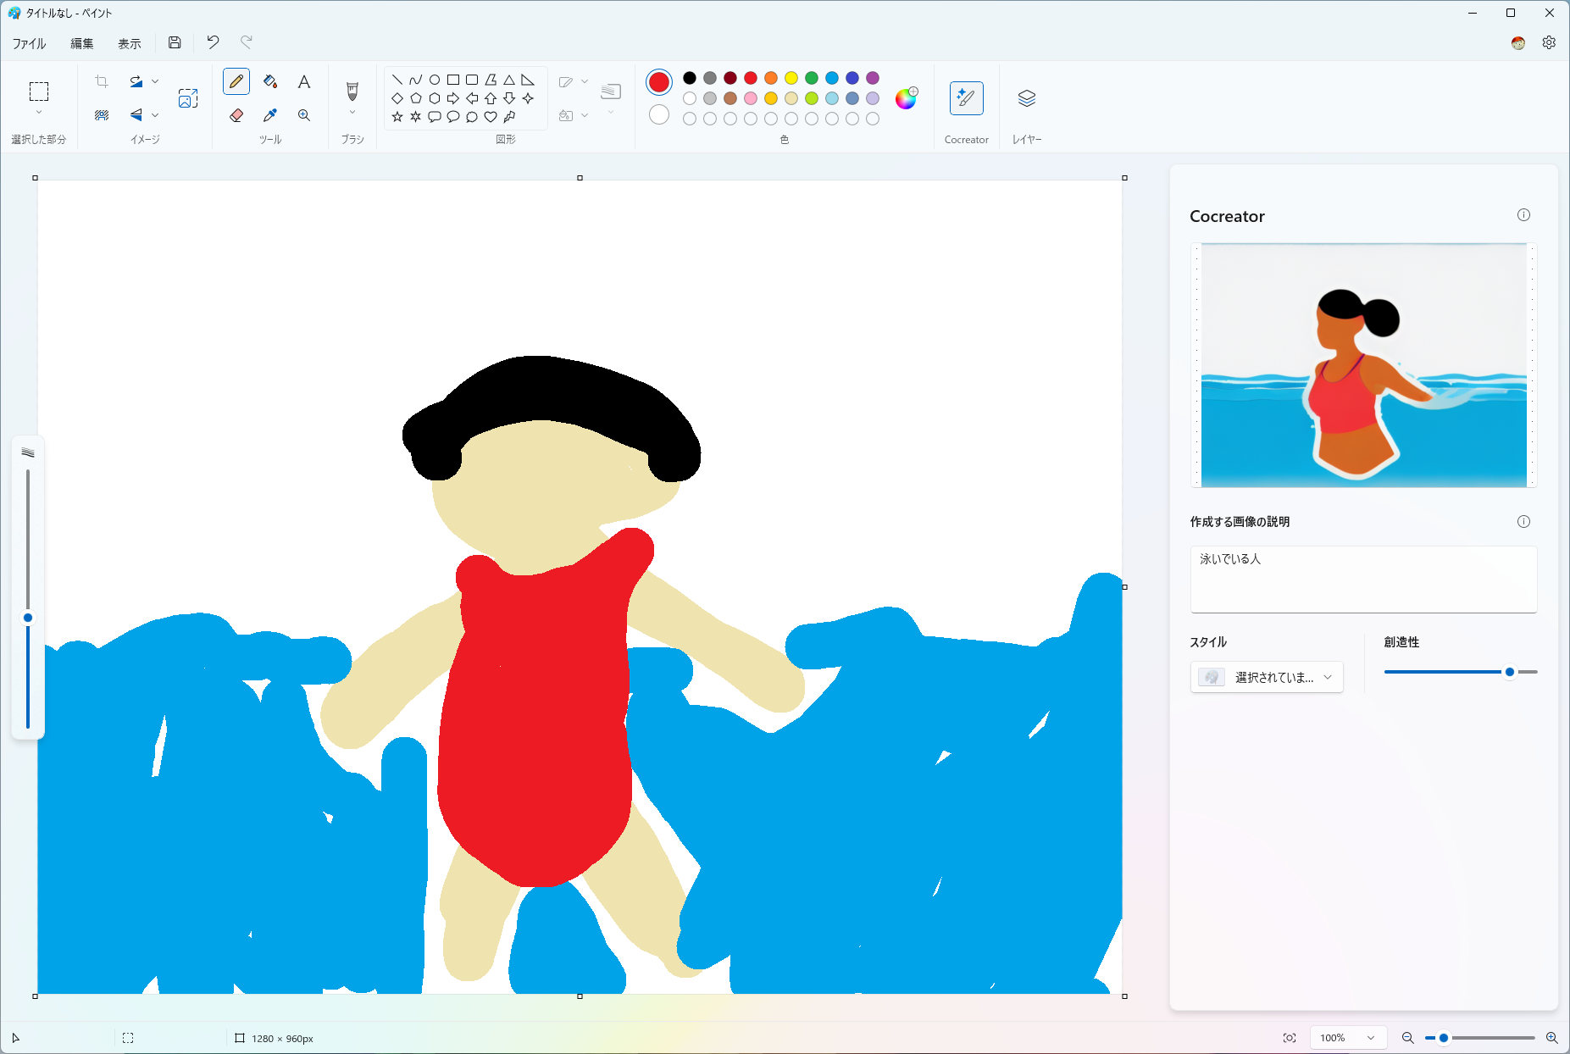
Task: Open the Brushes dropdown
Action: coord(352,111)
